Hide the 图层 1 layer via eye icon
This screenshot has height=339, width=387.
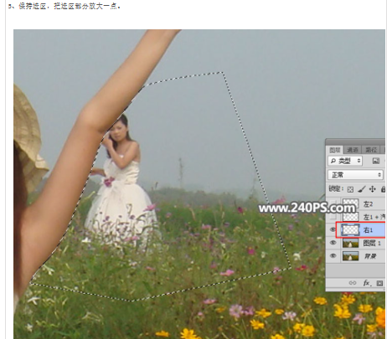point(333,243)
